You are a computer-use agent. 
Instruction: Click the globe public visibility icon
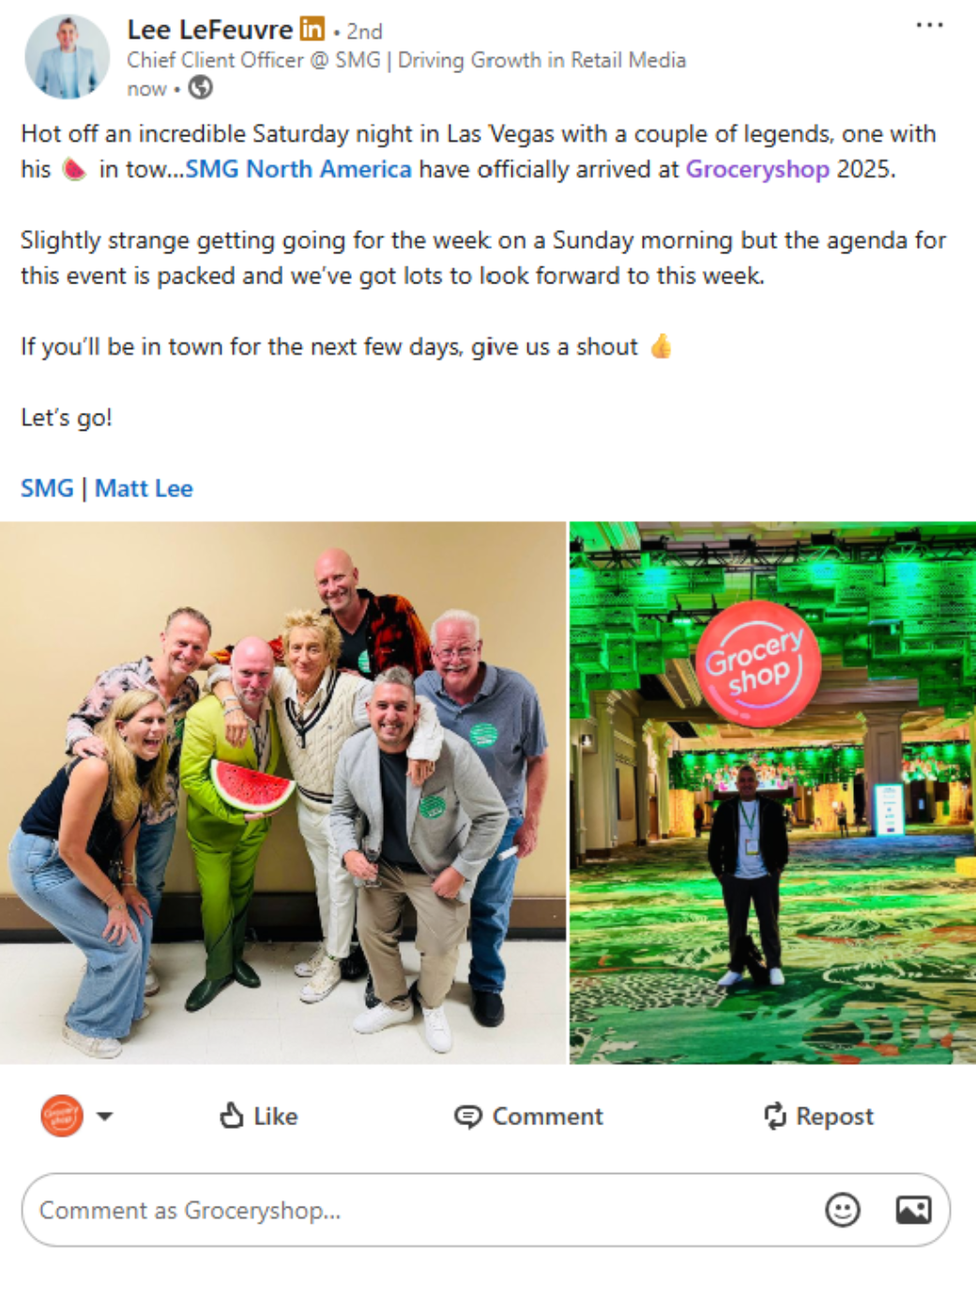(x=200, y=88)
